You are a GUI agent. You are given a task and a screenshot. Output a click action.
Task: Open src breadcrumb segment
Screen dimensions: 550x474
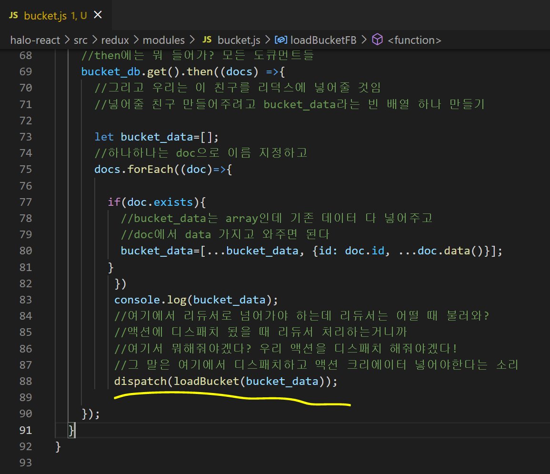(80, 40)
